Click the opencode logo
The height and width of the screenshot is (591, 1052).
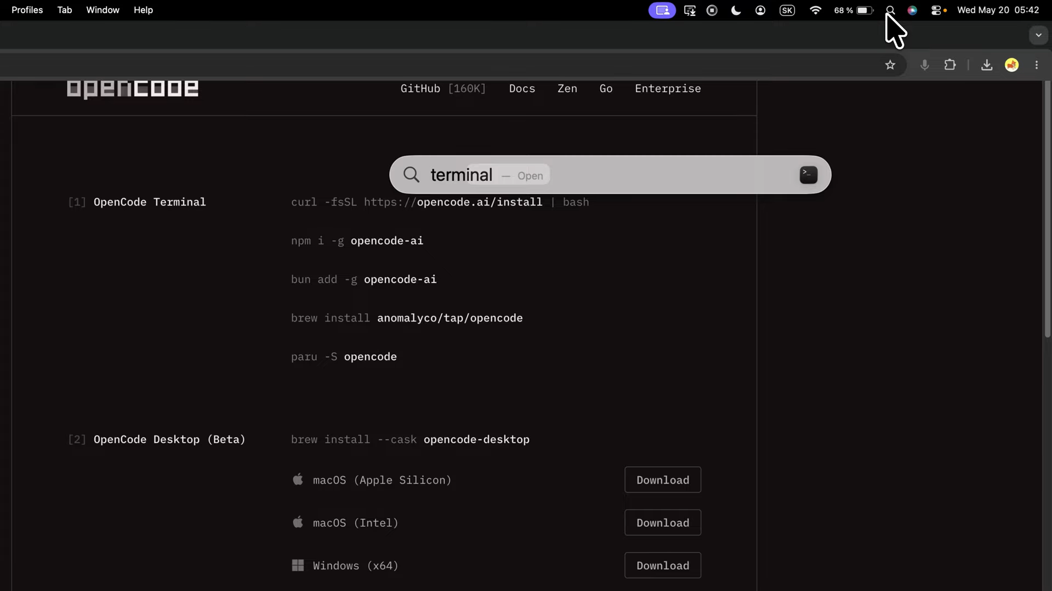(133, 89)
